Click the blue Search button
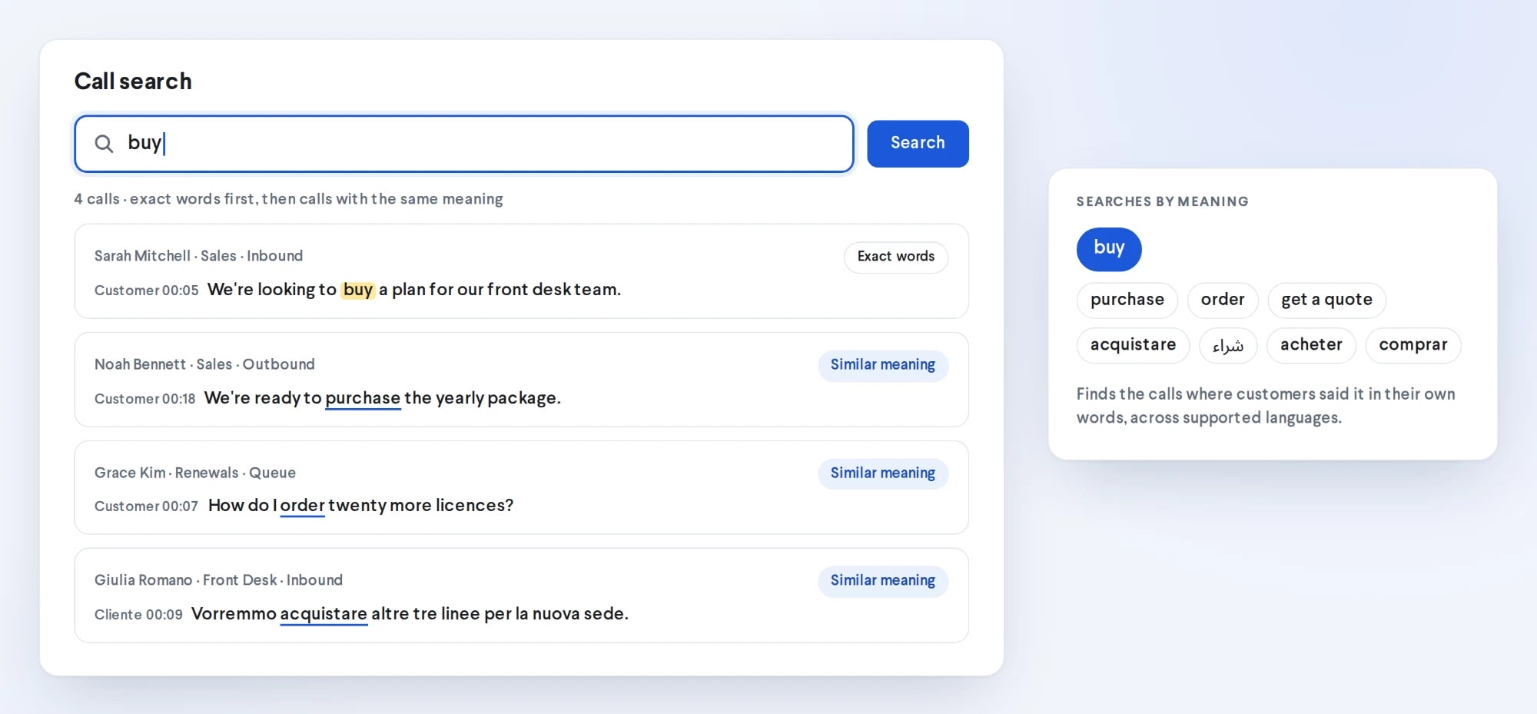This screenshot has height=714, width=1537. click(918, 144)
